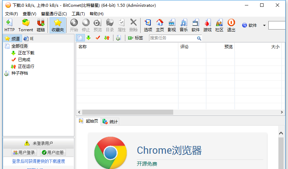The image size is (288, 169).
Task: Open the 文件(F) menu
Action: pyautogui.click(x=12, y=14)
